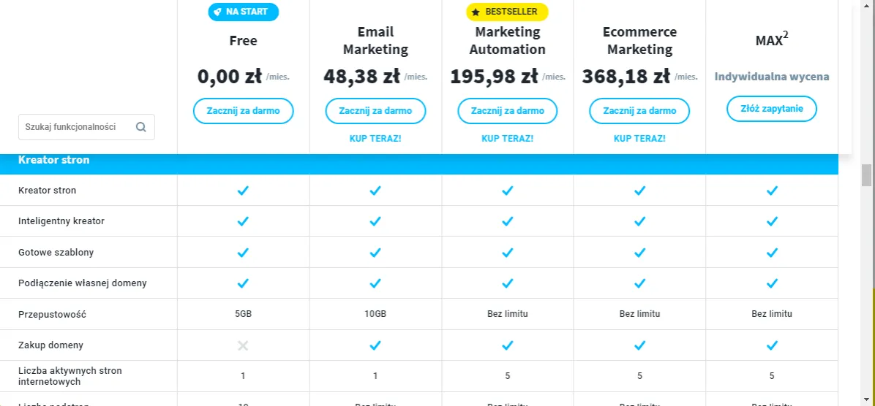
Task: Open KUP TERAZ link under Marketing Automation
Action: [x=508, y=138]
